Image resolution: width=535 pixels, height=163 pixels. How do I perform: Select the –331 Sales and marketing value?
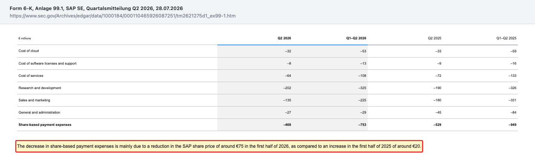(x=512, y=100)
